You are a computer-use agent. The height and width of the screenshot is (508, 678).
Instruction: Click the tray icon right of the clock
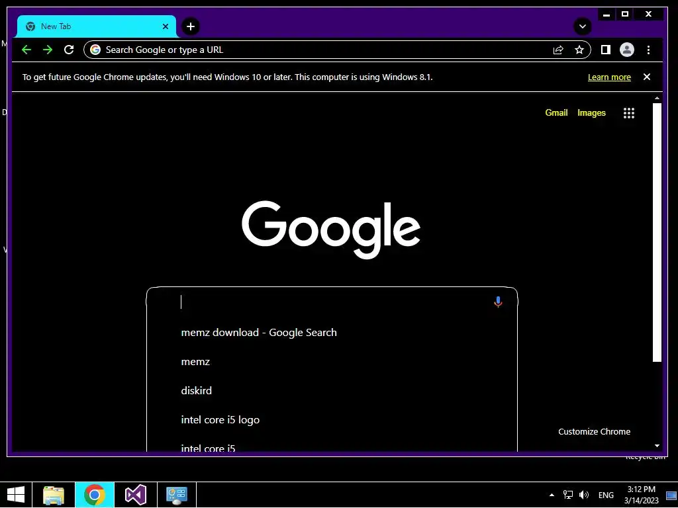pos(671,495)
